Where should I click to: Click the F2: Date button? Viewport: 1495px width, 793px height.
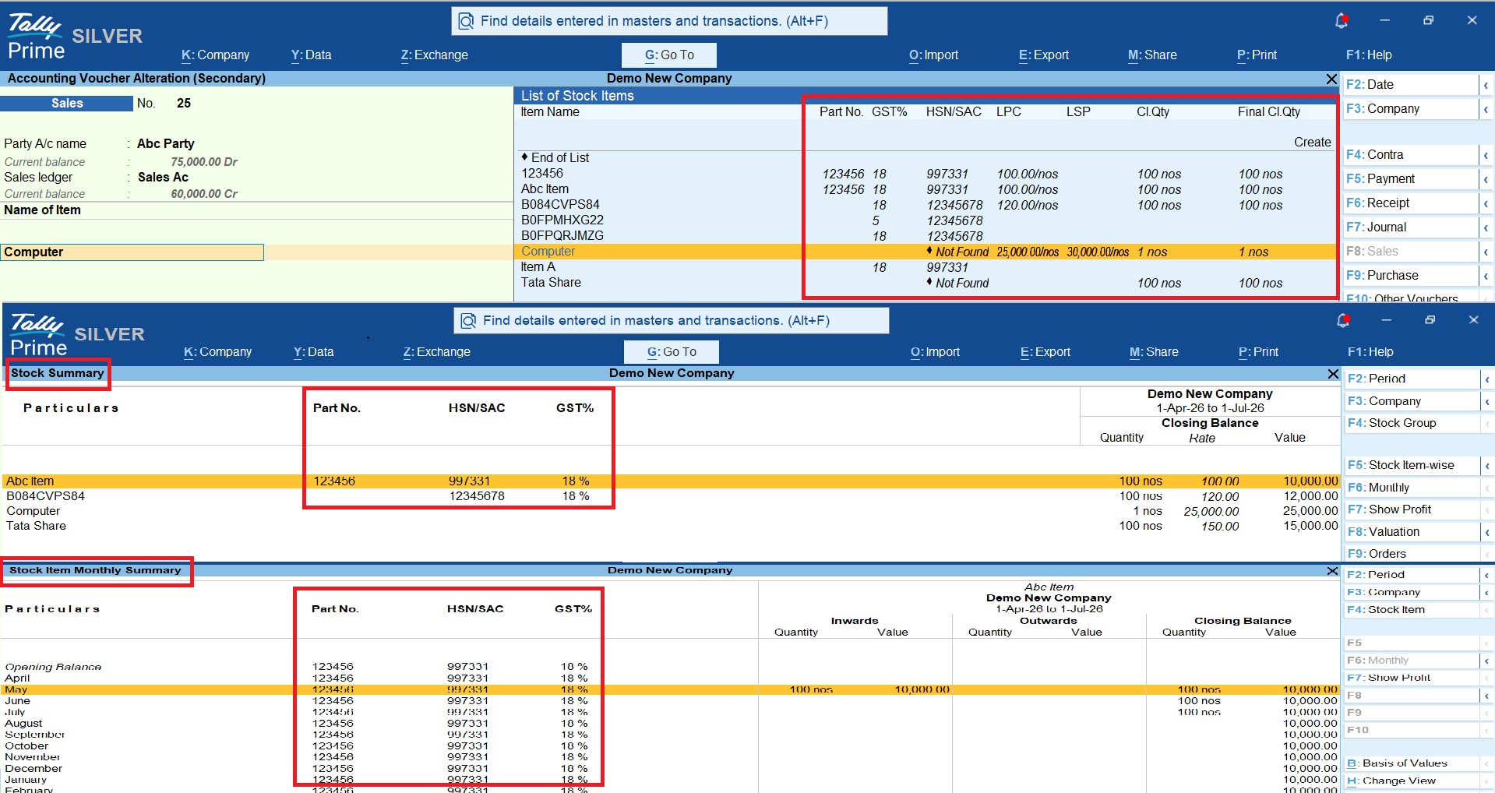click(x=1411, y=85)
